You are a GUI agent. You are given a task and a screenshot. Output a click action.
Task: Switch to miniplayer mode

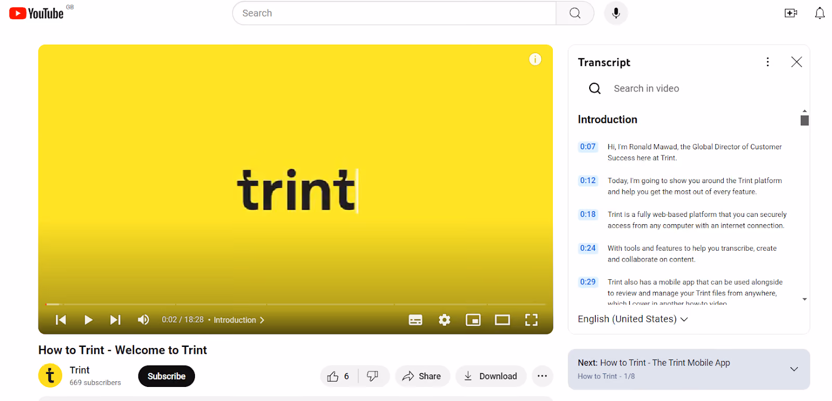pyautogui.click(x=473, y=320)
